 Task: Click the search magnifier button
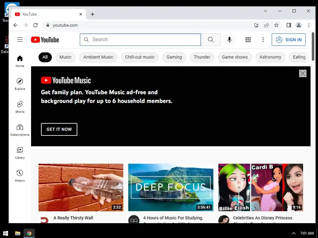211,40
